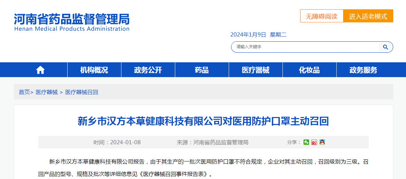Viewport: 406px width, 179px height.
Task: Share article via QQ penguin icon
Action: [x=322, y=142]
